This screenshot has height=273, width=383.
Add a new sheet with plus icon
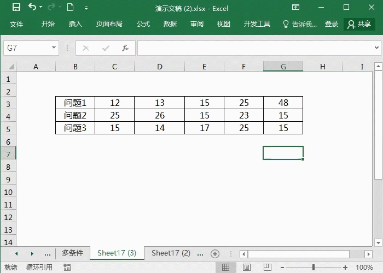tap(215, 254)
